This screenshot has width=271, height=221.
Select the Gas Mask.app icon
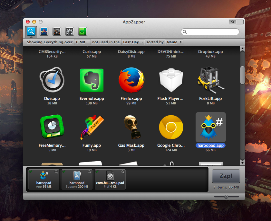(x=132, y=127)
